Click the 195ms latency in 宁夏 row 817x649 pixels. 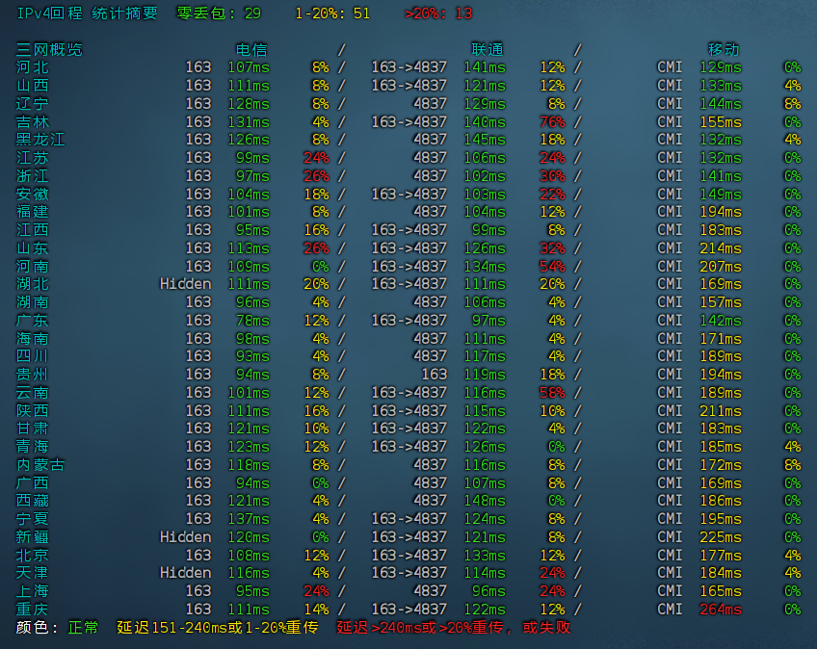(x=720, y=519)
